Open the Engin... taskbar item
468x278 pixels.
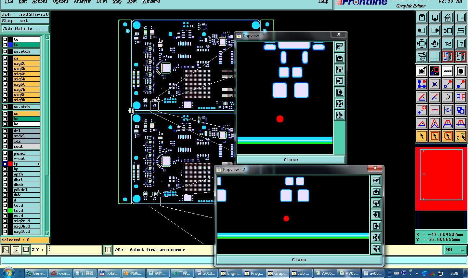coord(230,273)
